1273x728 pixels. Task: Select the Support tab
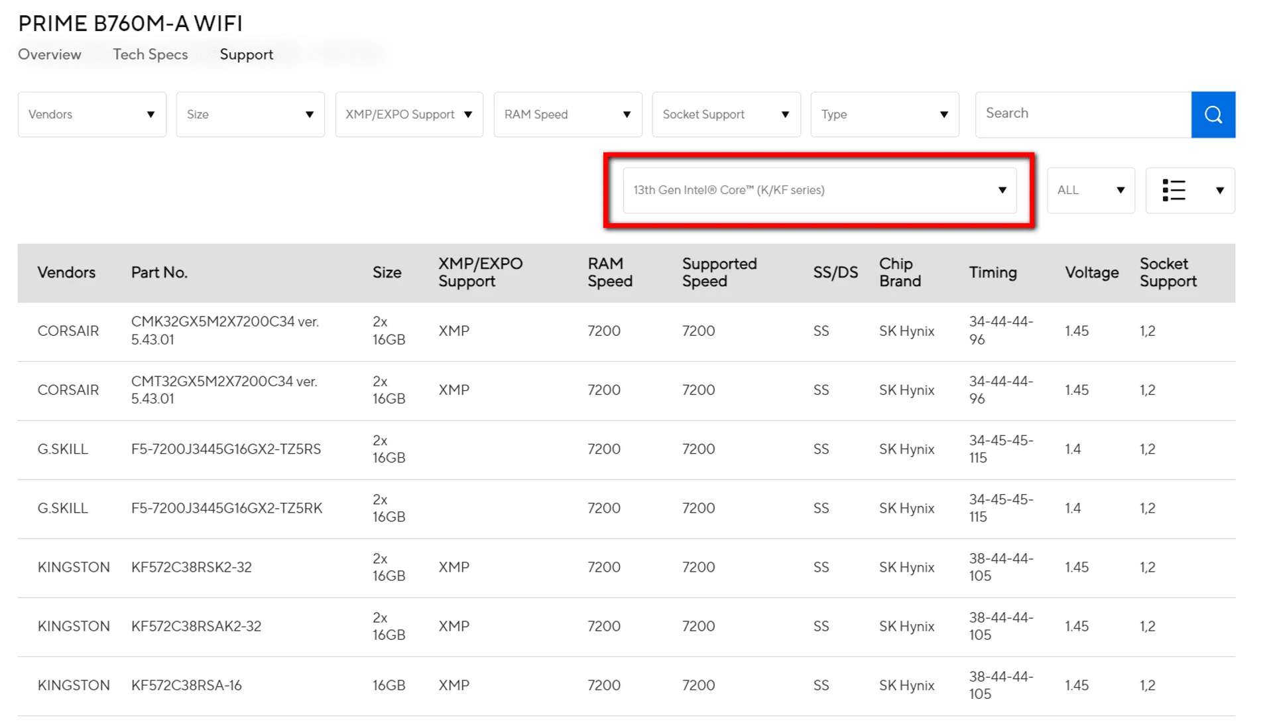coord(247,54)
